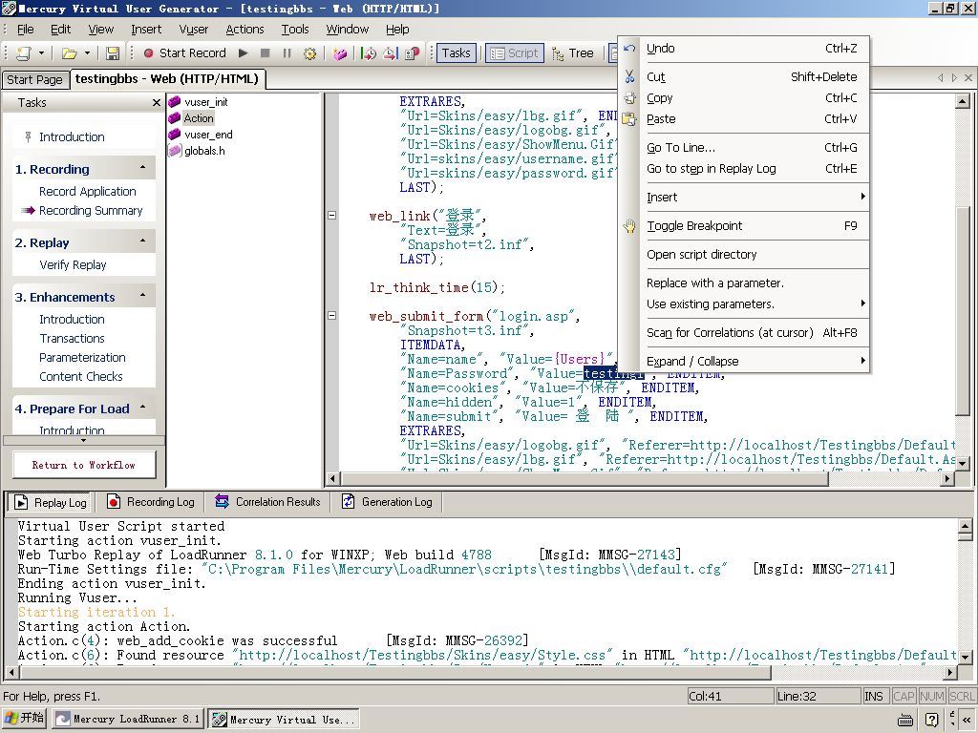978x733 pixels.
Task: Click the New script icon
Action: (x=24, y=53)
